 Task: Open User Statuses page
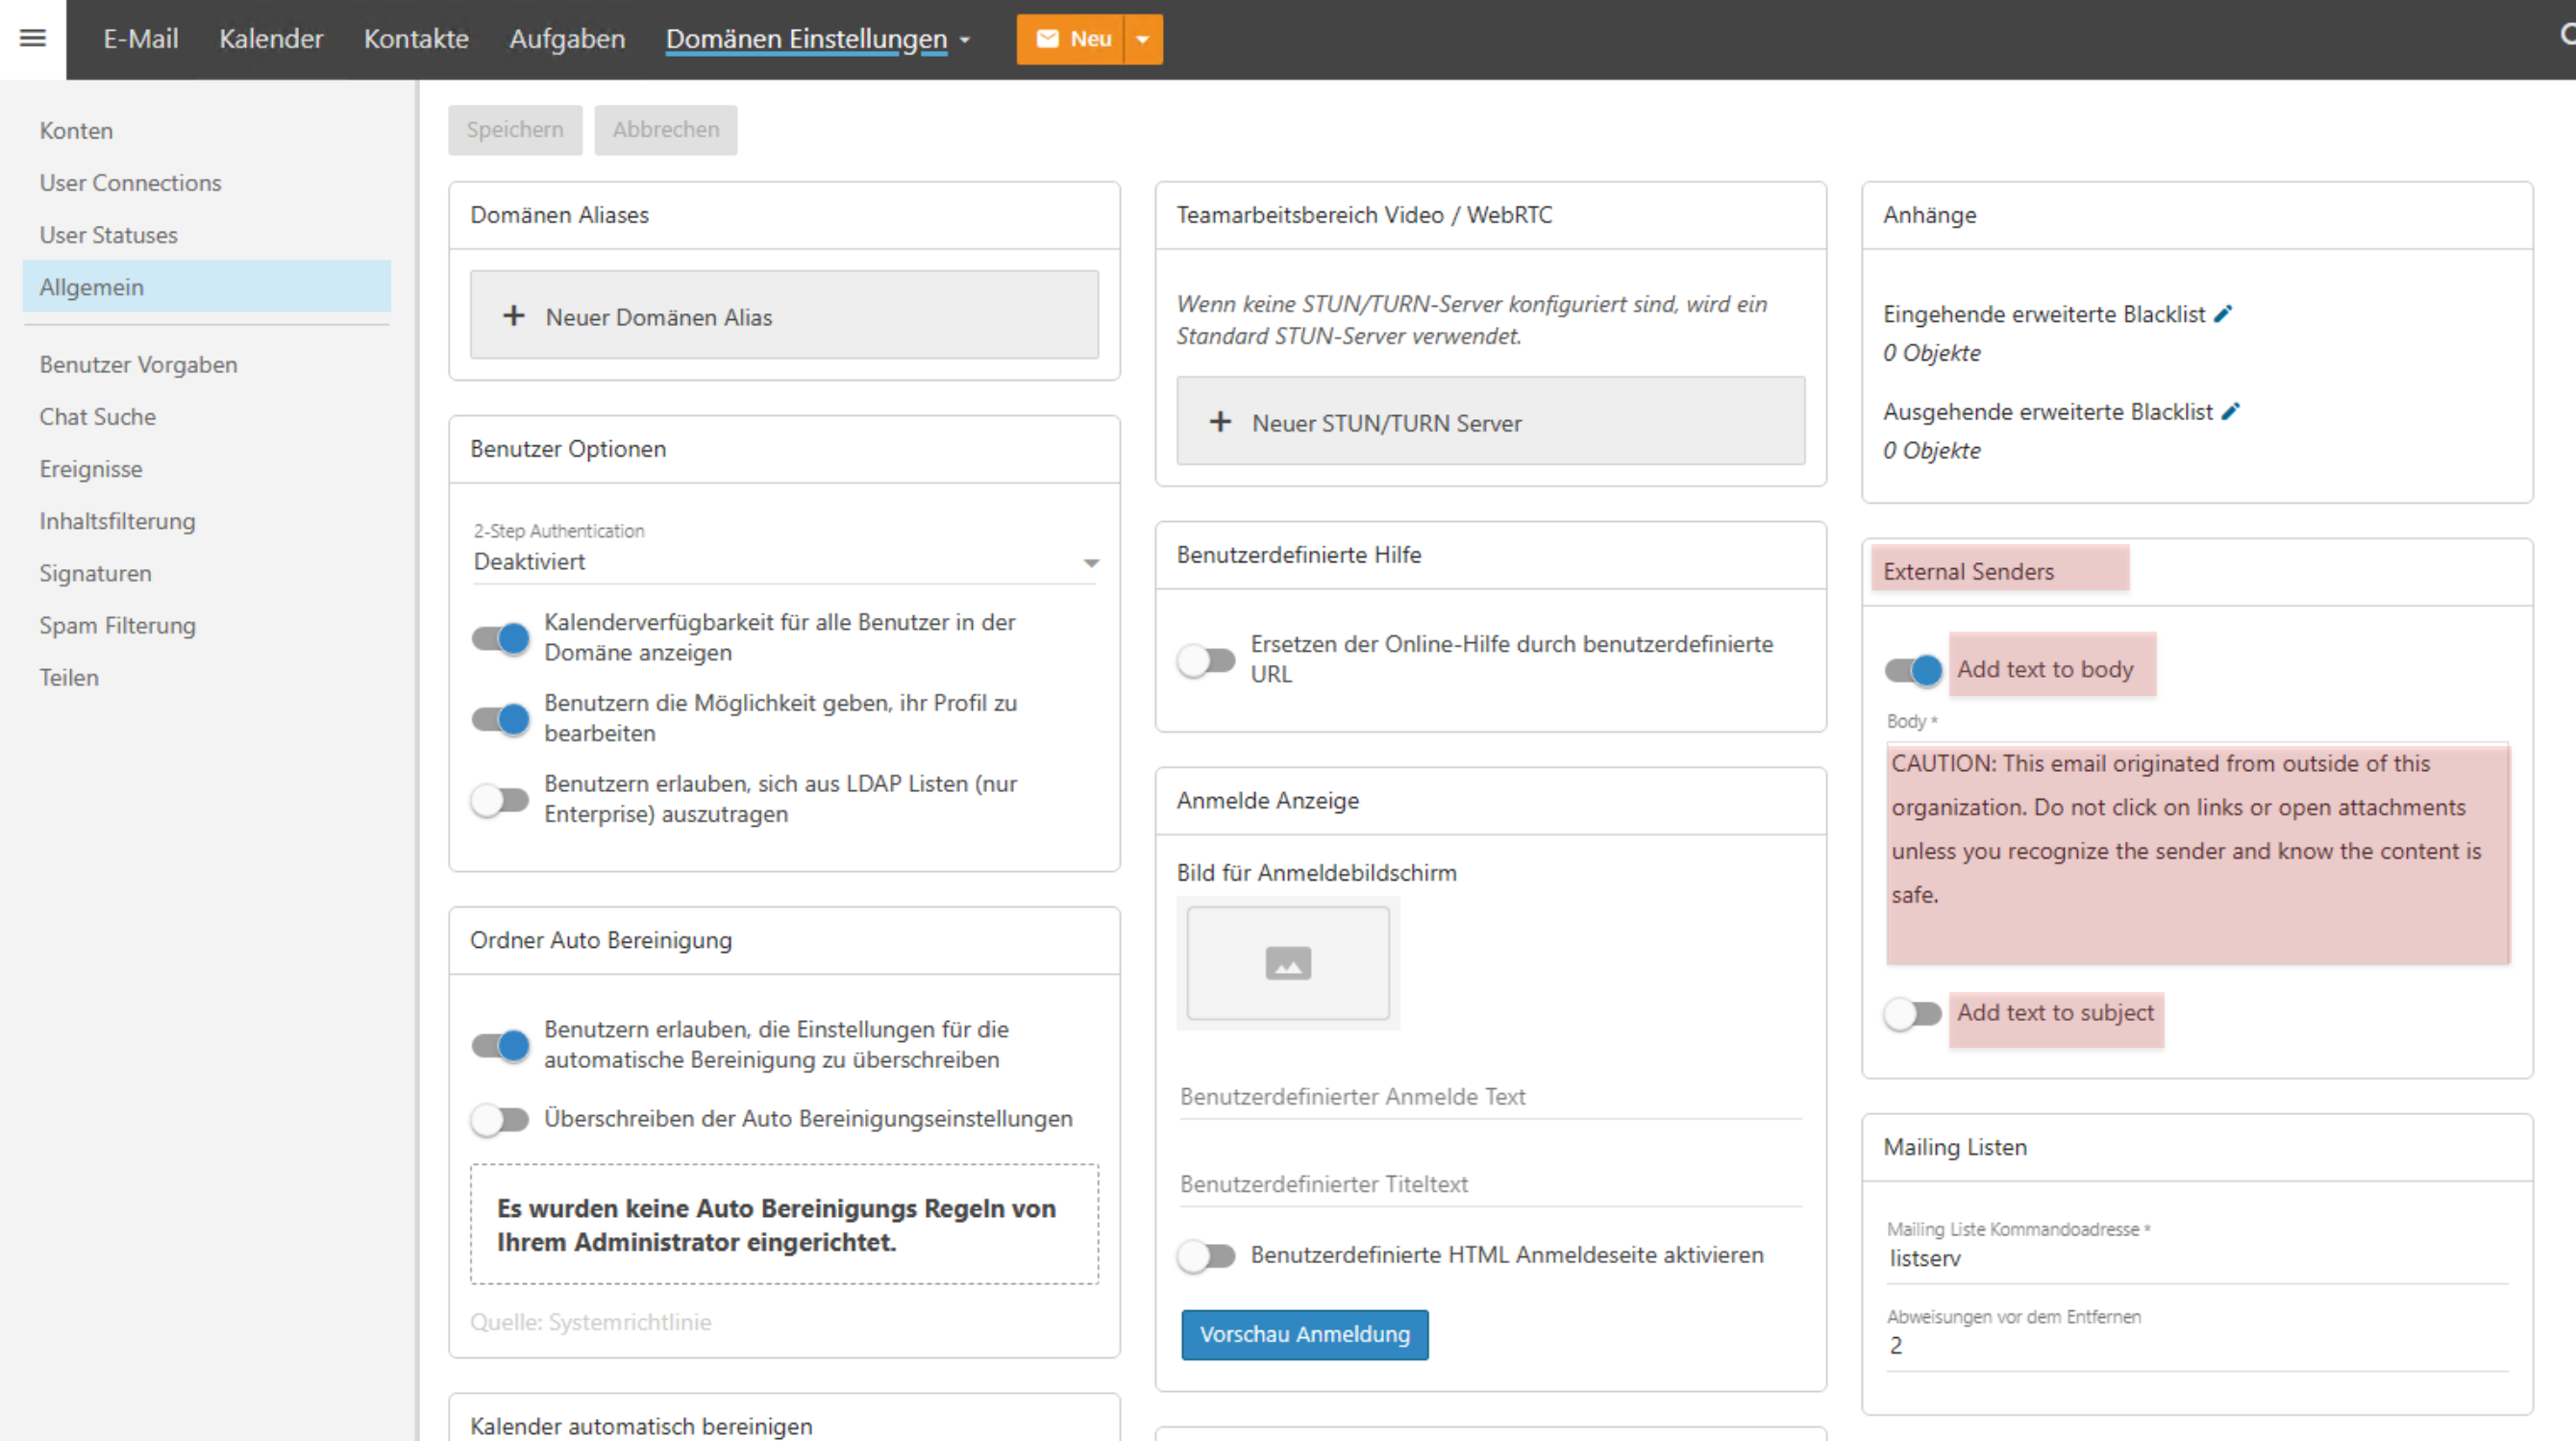(x=206, y=235)
